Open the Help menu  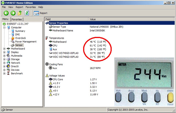40,7
